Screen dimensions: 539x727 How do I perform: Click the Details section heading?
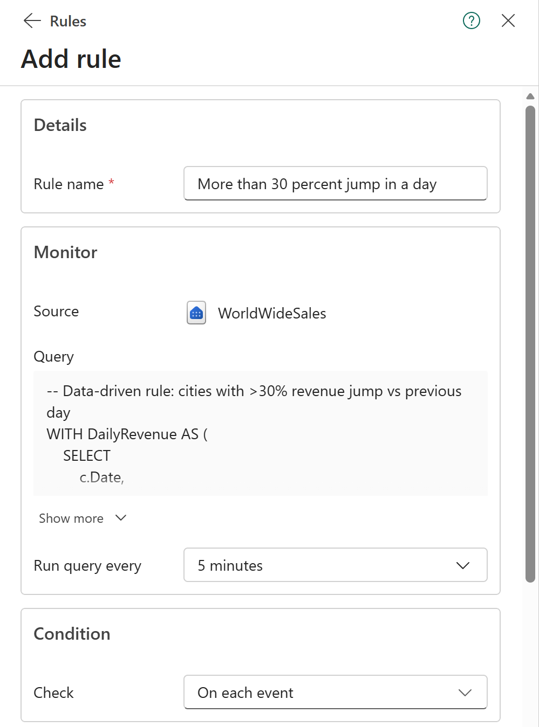(60, 125)
